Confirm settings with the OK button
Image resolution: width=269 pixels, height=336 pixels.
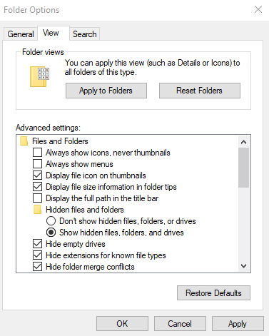click(122, 324)
